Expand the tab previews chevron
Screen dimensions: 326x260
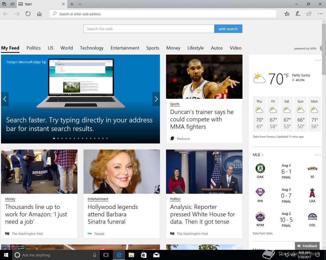80,4
